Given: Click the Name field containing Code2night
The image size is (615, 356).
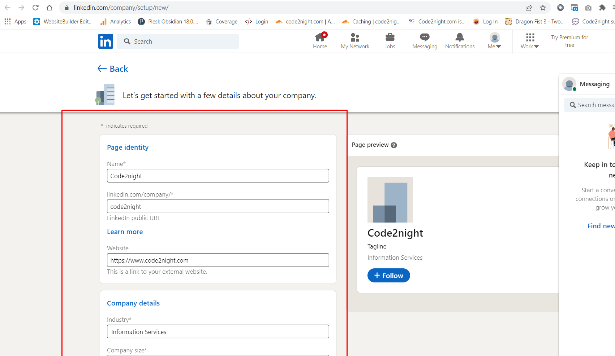Looking at the screenshot, I should pos(218,176).
